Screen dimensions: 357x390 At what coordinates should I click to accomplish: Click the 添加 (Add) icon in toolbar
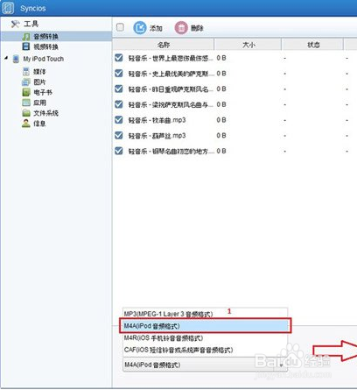click(x=140, y=28)
